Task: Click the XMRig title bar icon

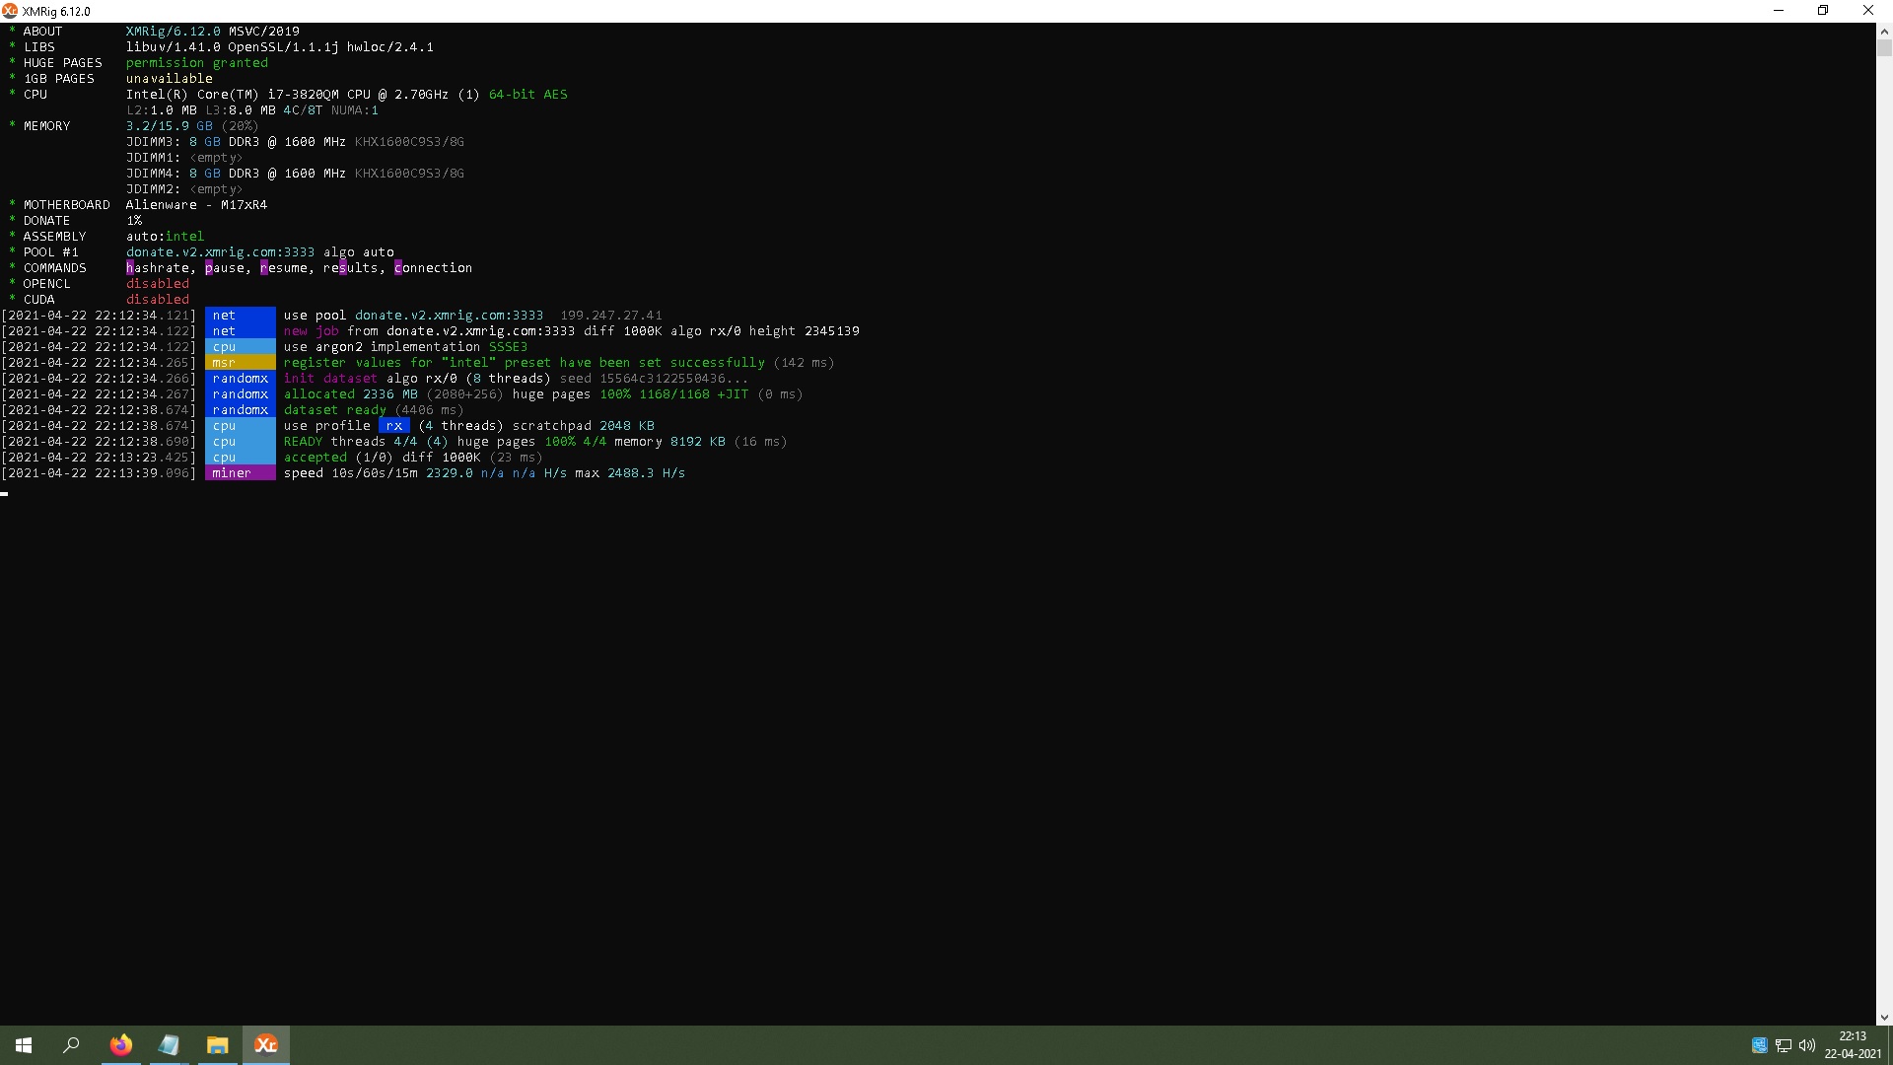Action: pos(10,11)
